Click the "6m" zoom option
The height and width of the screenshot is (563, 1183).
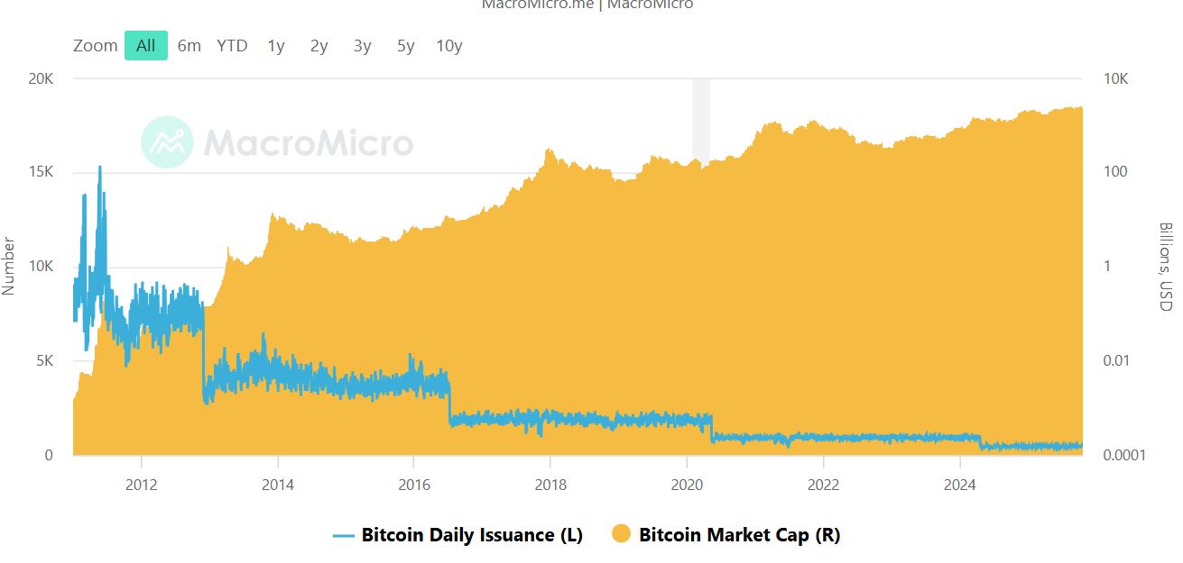[189, 45]
